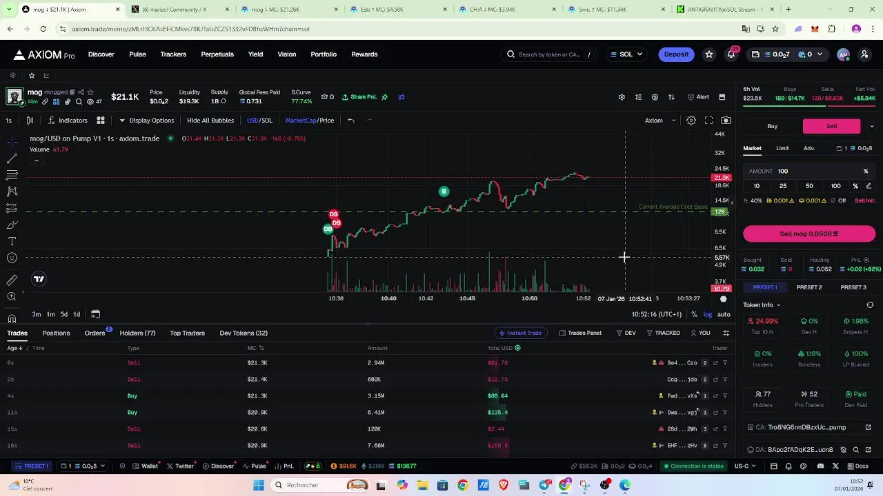Viewport: 883px width, 496px height.
Task: Click the Deposit button
Action: (676, 54)
